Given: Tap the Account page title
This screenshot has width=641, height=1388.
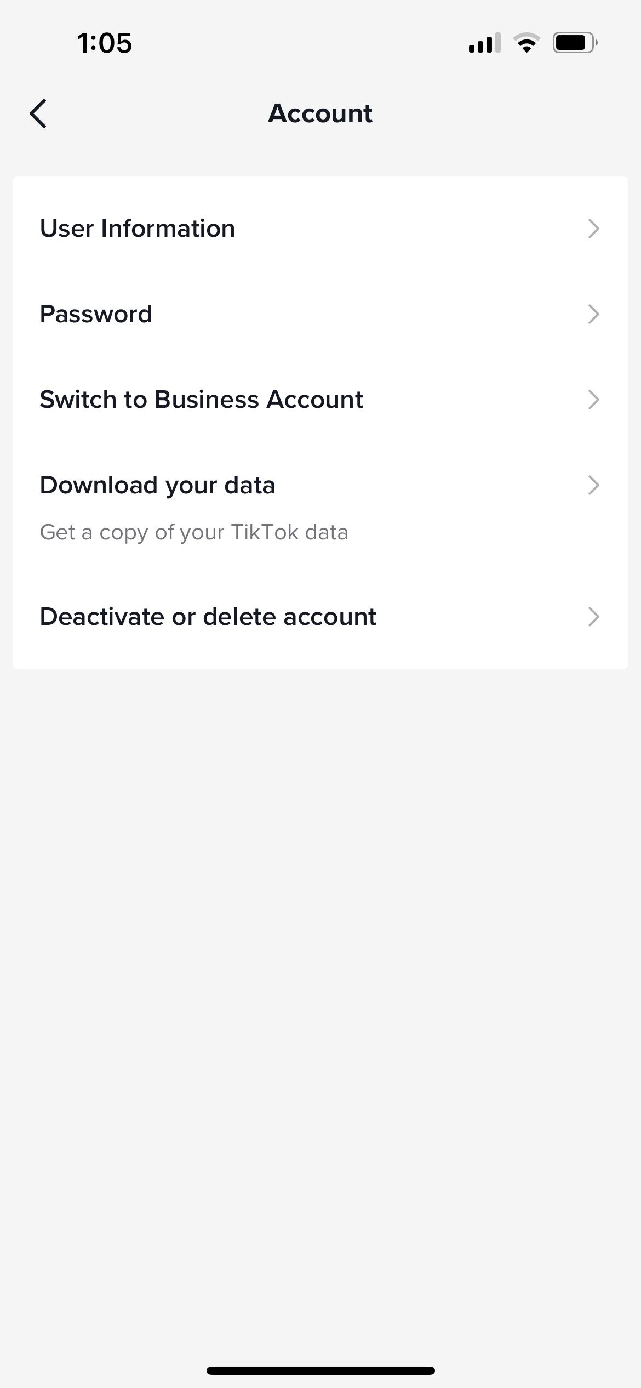Looking at the screenshot, I should [320, 113].
